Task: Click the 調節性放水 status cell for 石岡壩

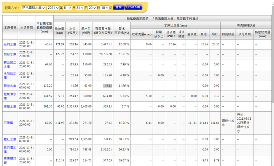Action: pos(228,123)
